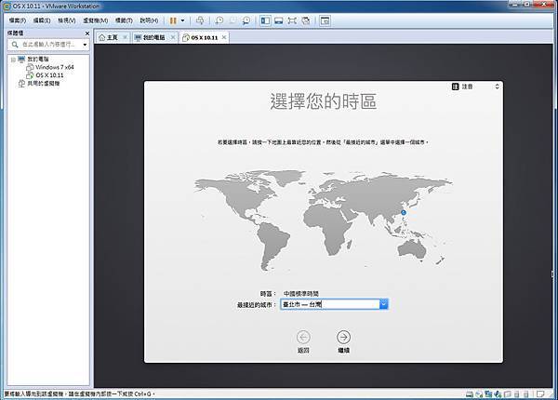Select OS X 10.11 in library tree
The image size is (558, 400).
pyautogui.click(x=50, y=74)
